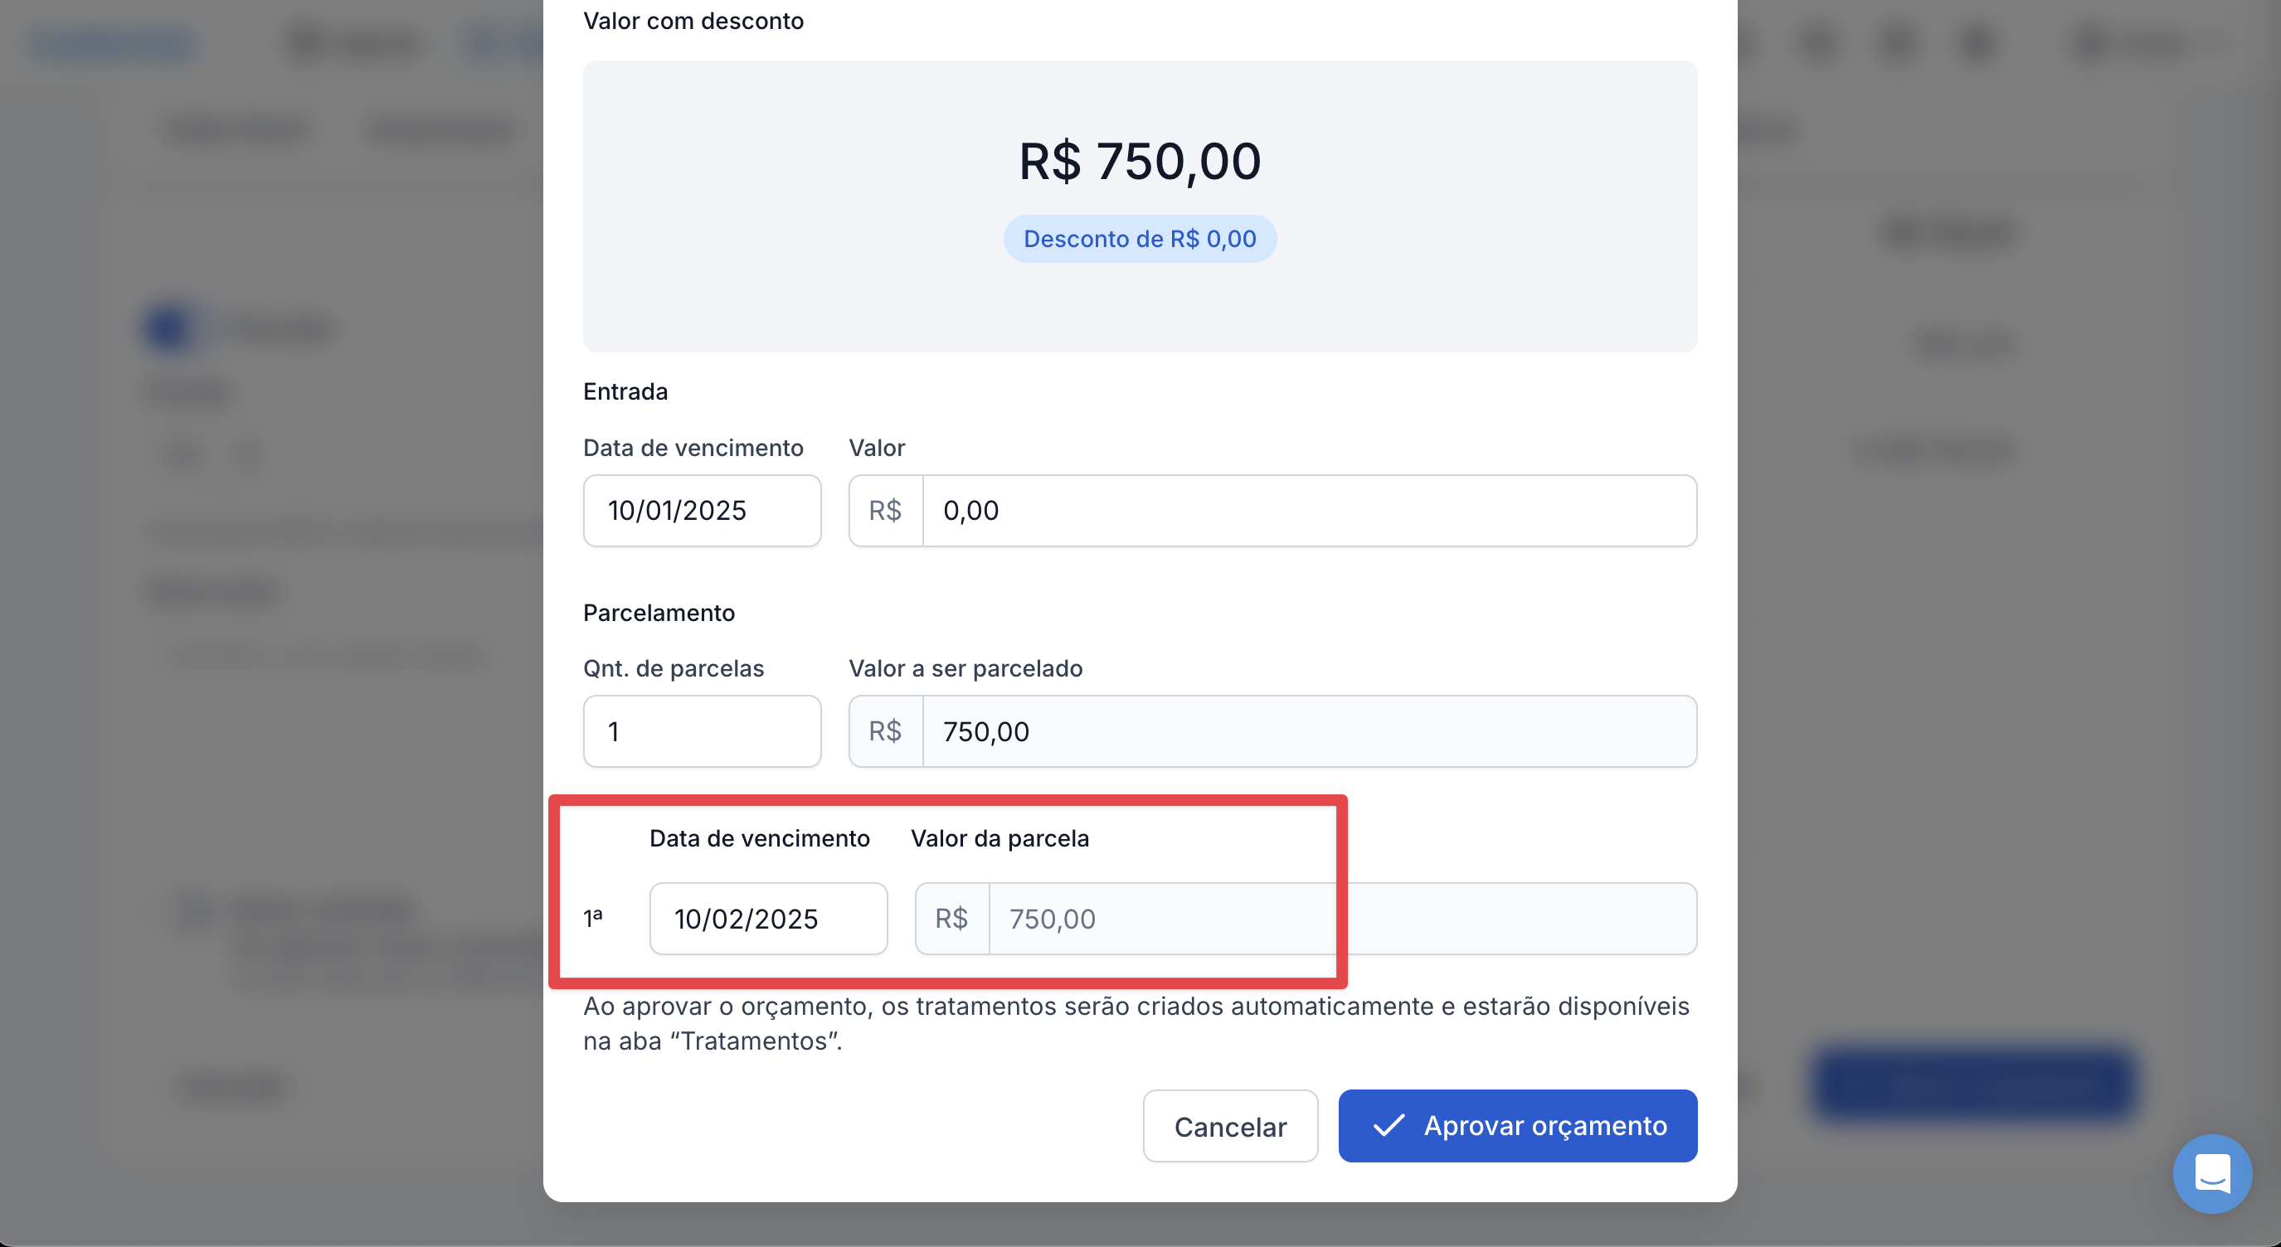Click the Entrada section heading
The height and width of the screenshot is (1247, 2281).
pos(625,391)
